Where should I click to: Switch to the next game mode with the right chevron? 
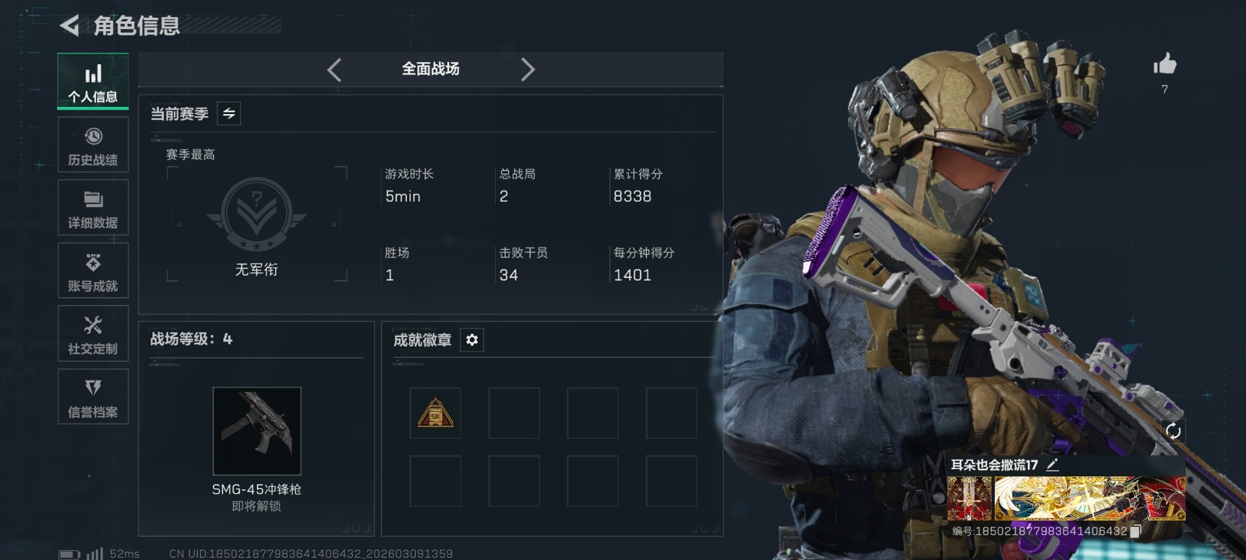pos(528,69)
